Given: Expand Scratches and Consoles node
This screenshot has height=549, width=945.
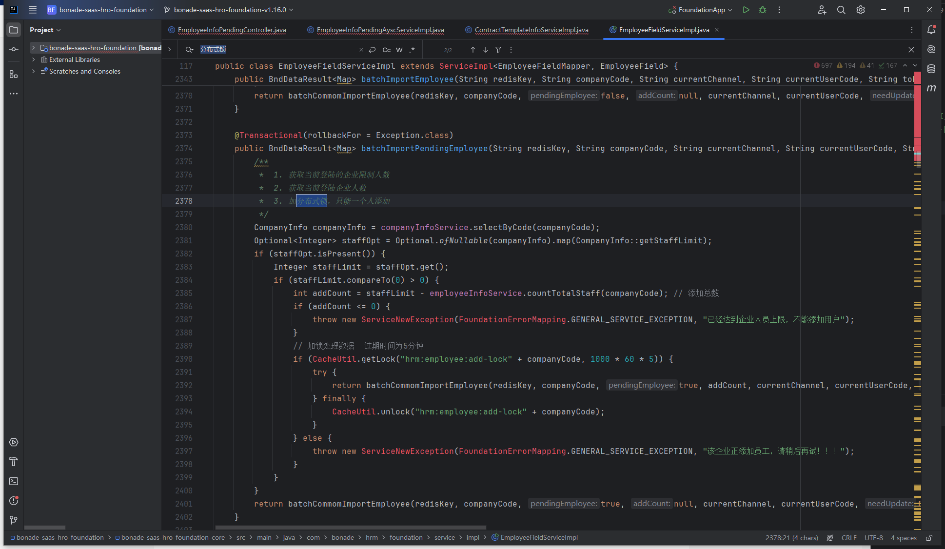Looking at the screenshot, I should coord(33,71).
